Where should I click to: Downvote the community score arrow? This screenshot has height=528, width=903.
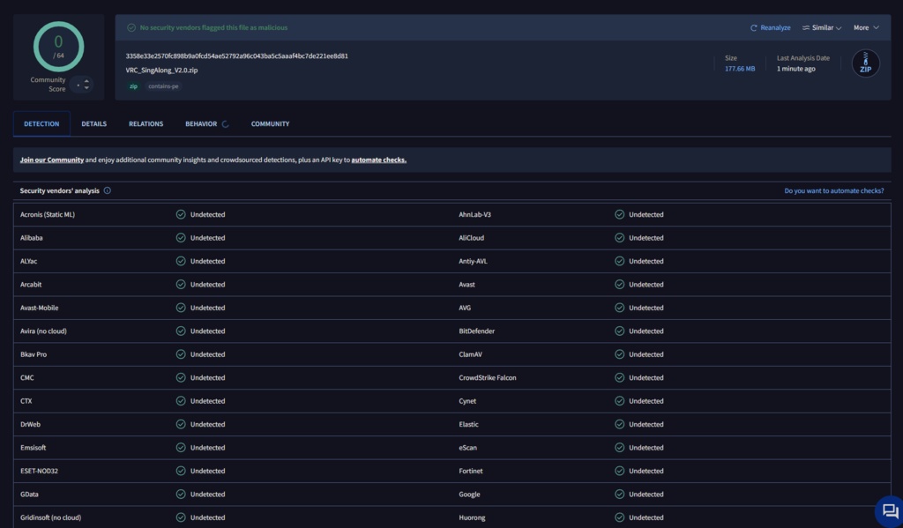click(86, 88)
